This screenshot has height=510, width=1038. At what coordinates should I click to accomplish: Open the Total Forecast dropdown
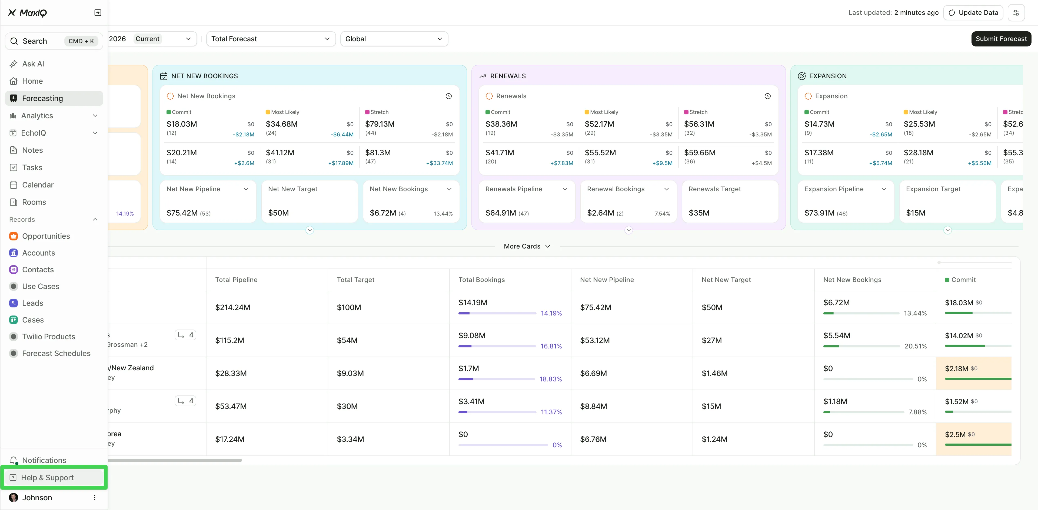click(271, 39)
